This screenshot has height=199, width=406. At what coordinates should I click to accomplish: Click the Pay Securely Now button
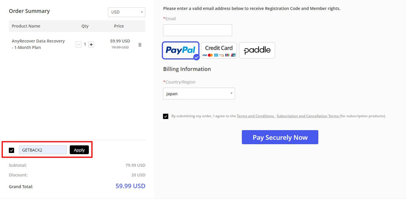pos(280,137)
